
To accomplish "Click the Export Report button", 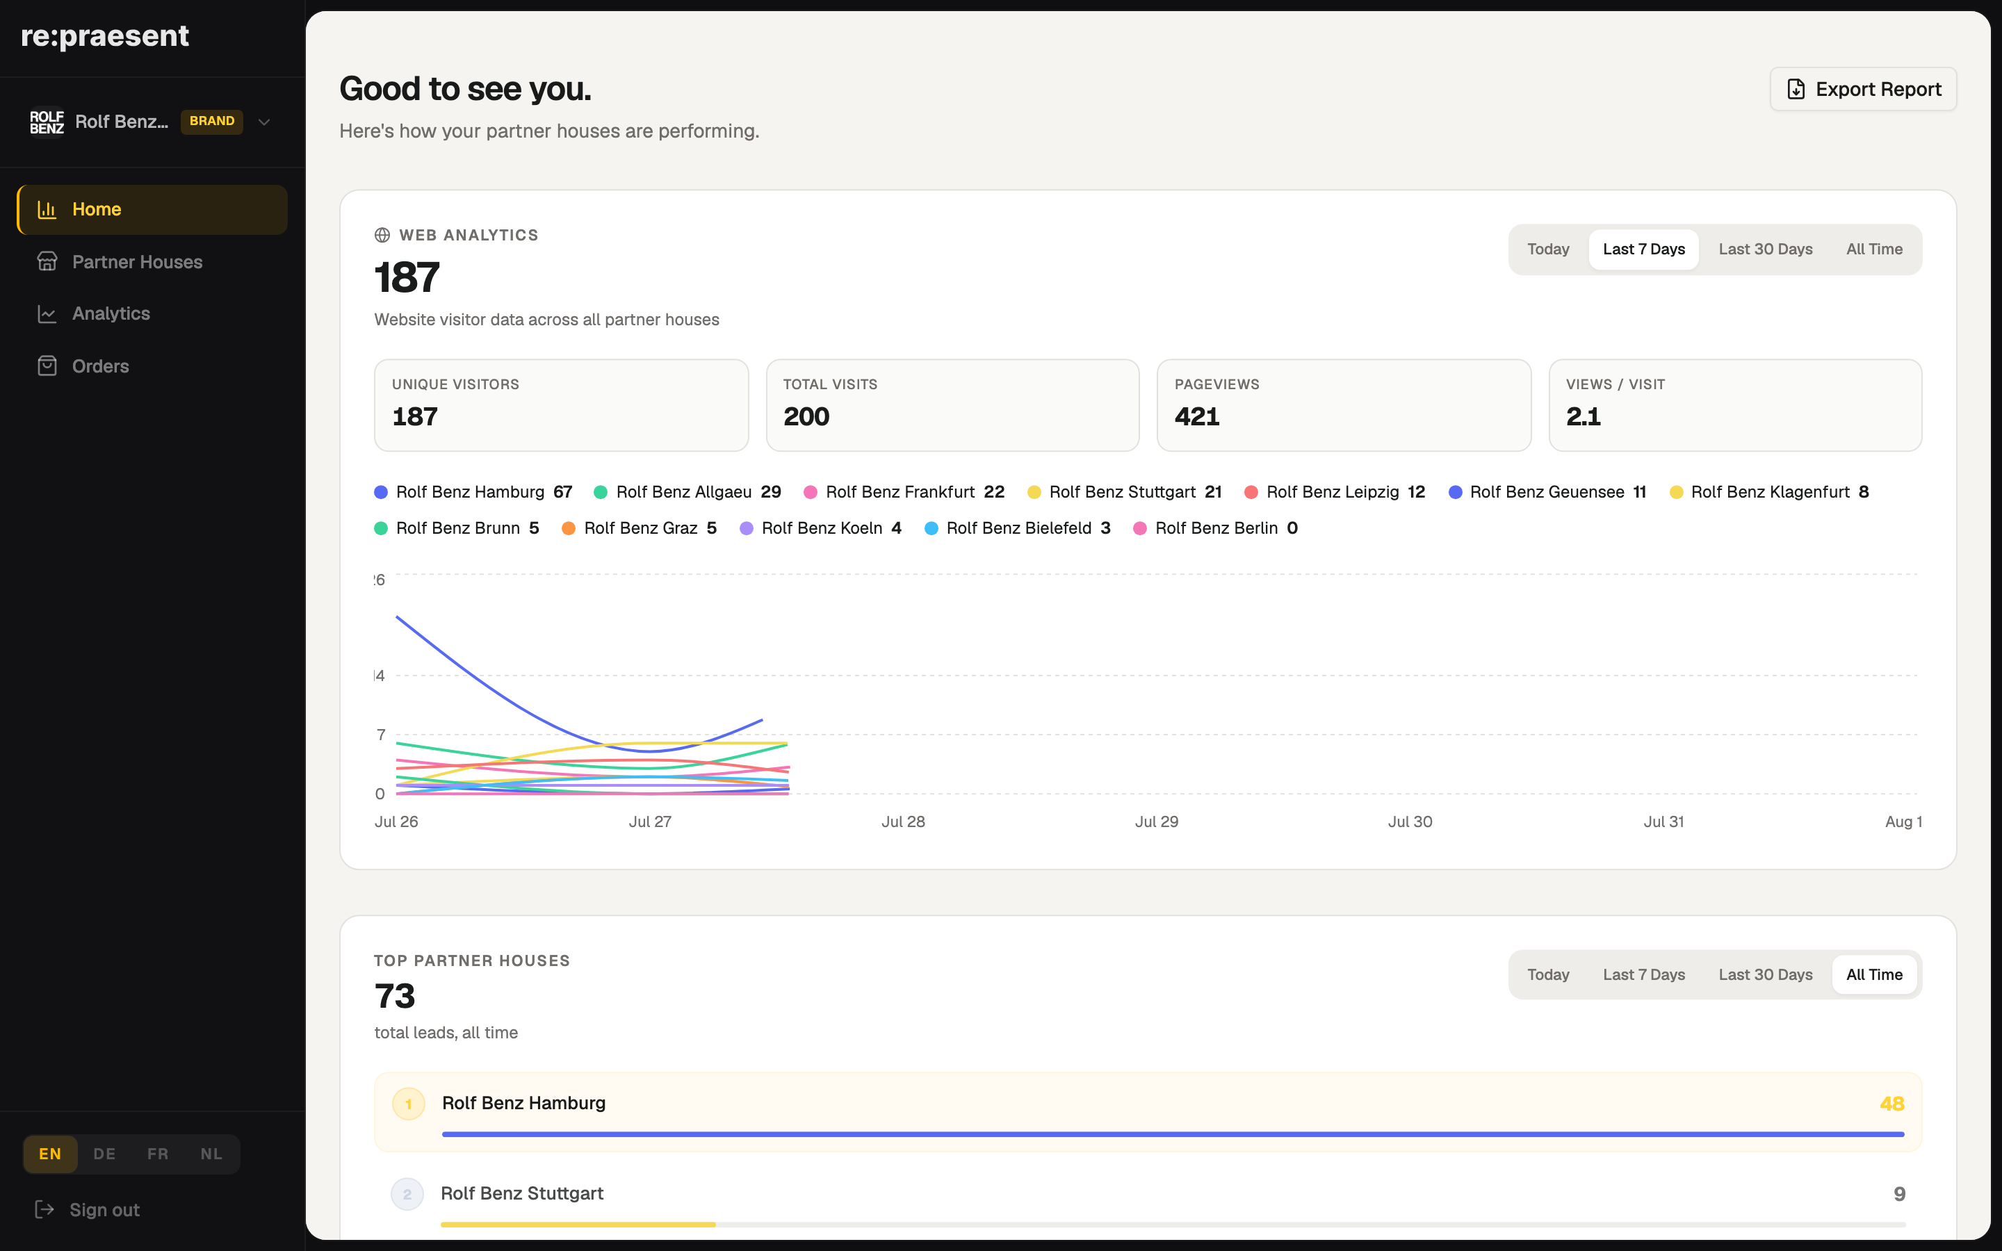I will click(x=1863, y=90).
